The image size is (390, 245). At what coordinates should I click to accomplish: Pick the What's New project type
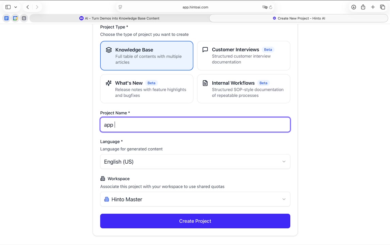click(x=147, y=89)
